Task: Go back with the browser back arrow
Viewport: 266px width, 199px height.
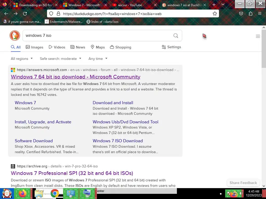Action: click(6, 14)
